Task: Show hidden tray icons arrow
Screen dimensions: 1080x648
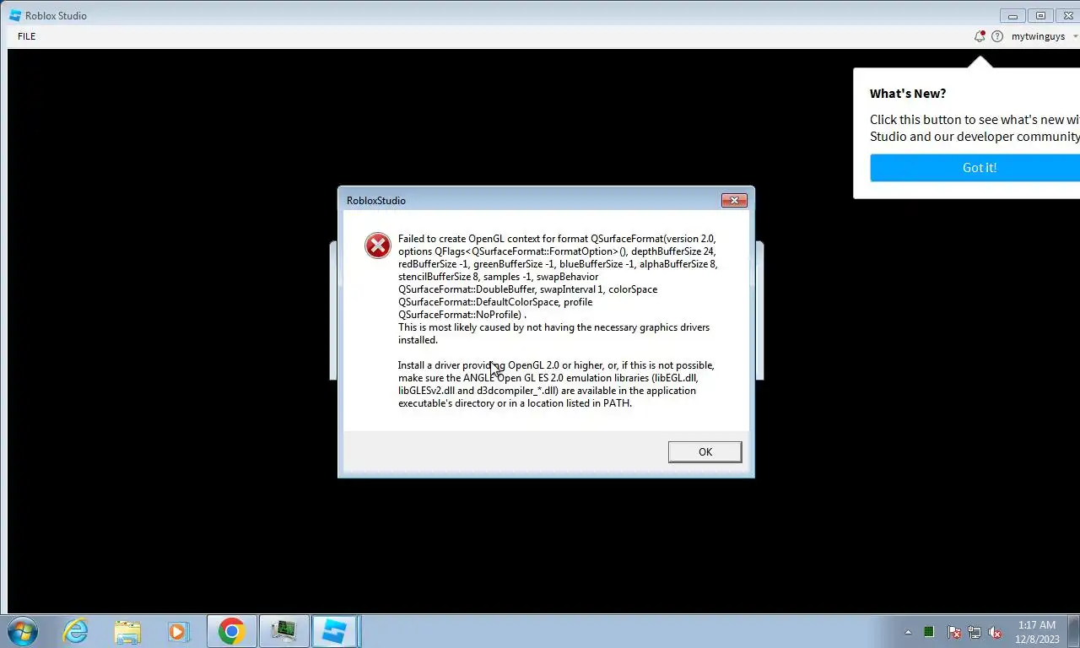Action: [909, 632]
